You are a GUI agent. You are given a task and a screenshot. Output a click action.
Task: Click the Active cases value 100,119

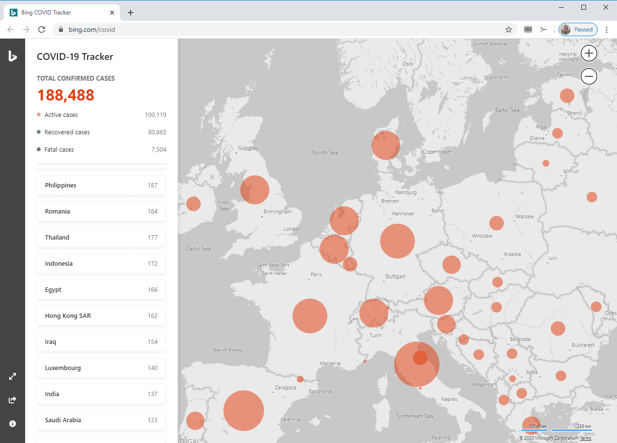156,115
